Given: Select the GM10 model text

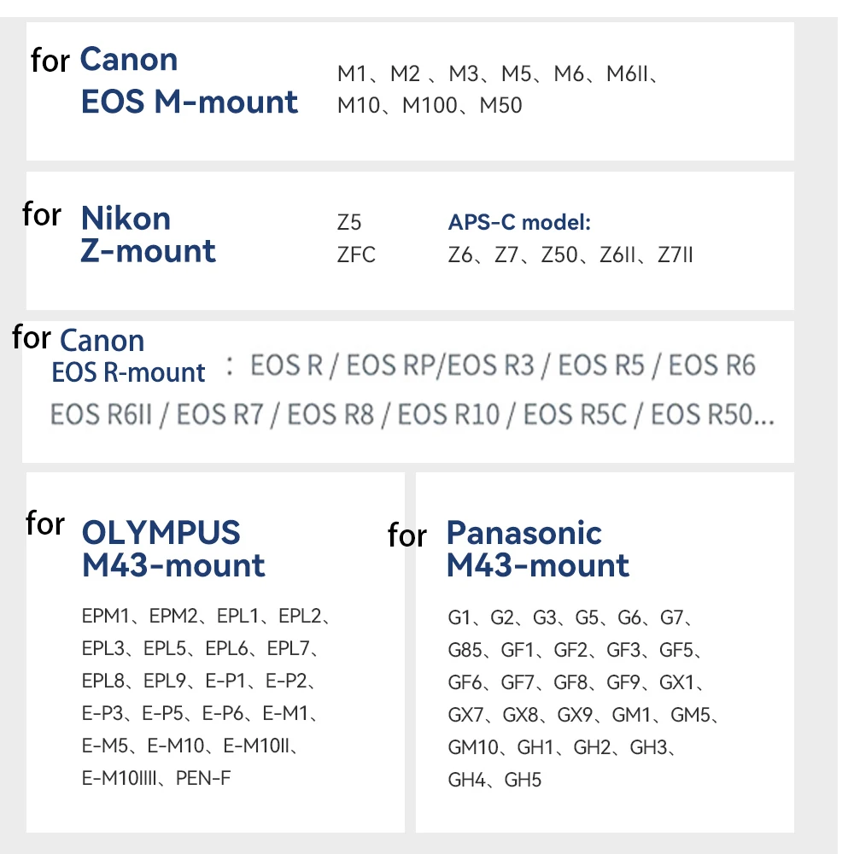Looking at the screenshot, I should 473,747.
